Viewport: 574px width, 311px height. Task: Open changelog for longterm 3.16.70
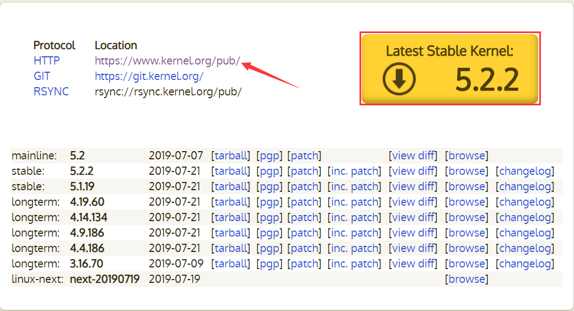525,264
